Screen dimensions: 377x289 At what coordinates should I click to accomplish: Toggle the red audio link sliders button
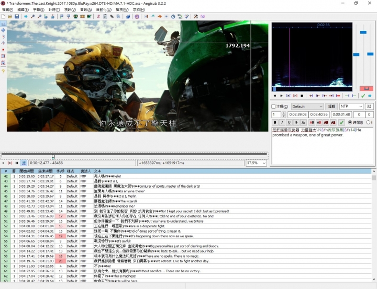(x=367, y=88)
